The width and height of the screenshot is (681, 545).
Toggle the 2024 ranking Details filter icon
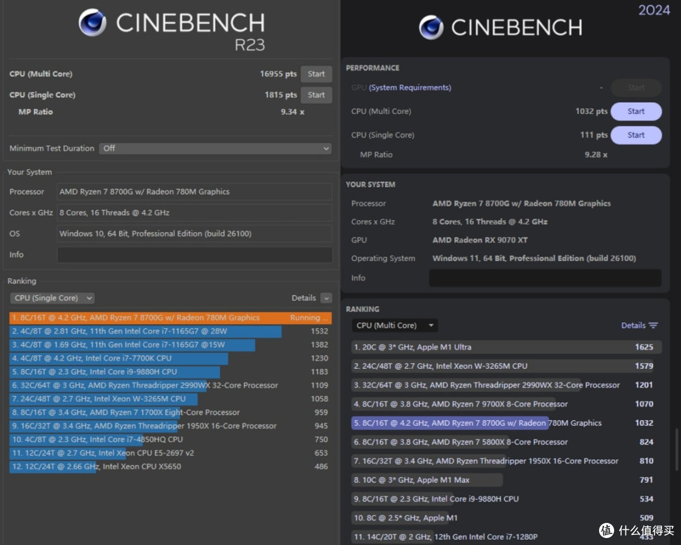pos(653,325)
